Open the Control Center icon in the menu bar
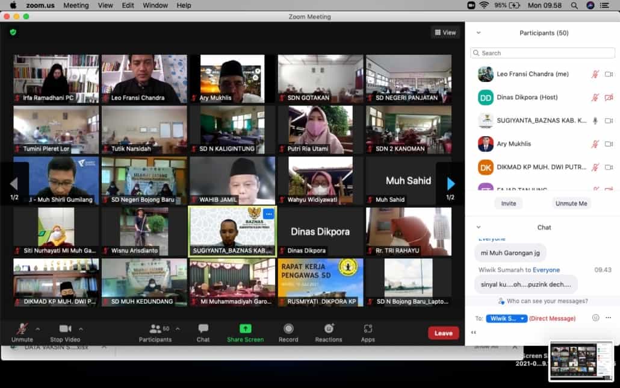620x388 pixels. click(604, 5)
